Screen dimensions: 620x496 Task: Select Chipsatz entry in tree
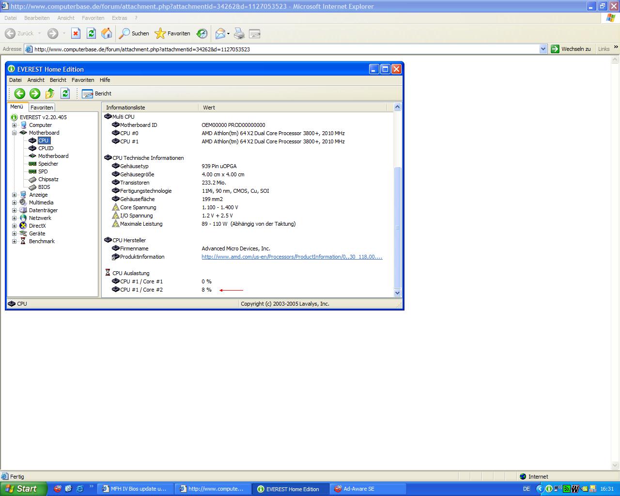pos(48,179)
